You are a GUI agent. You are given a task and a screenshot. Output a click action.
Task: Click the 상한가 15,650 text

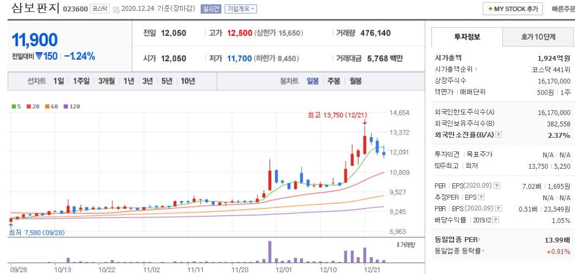tap(278, 33)
